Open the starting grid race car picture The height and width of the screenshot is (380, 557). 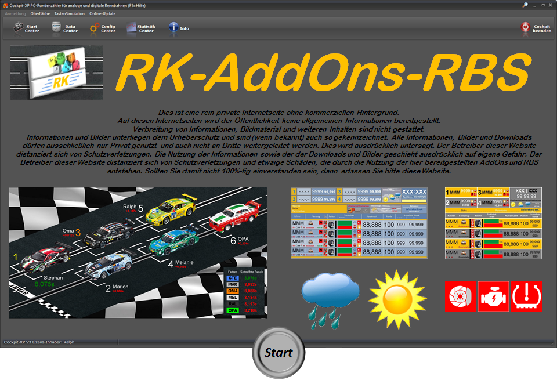pos(138,252)
